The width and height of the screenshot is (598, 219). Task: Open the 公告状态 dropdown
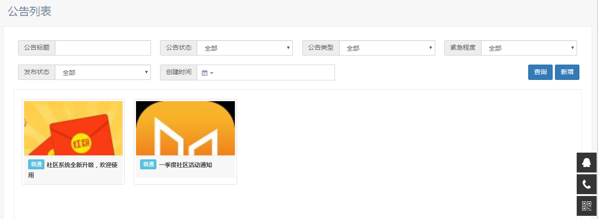click(x=245, y=48)
